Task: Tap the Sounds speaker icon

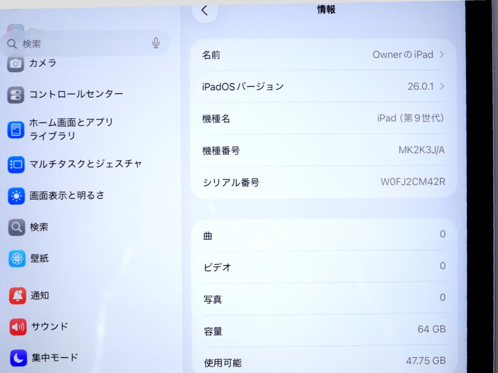Action: coord(18,327)
